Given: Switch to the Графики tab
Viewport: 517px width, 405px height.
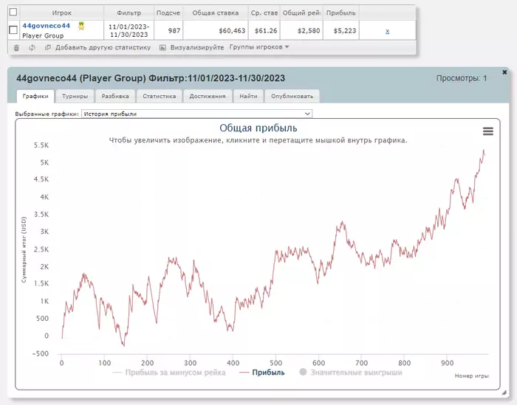Looking at the screenshot, I should [35, 96].
